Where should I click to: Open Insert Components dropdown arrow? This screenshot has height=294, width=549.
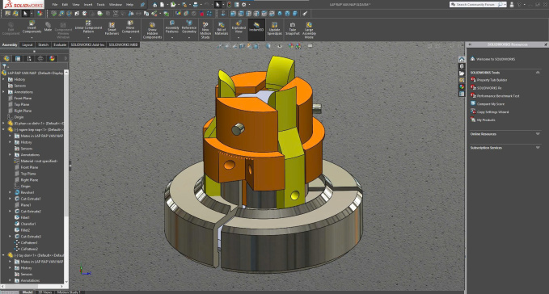[32, 37]
